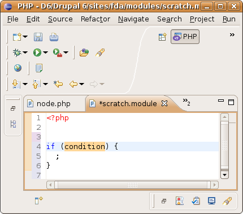Click the vertical scrollbar thumb
Image resolution: width=243 pixels, height=214 pixels.
tap(224, 146)
